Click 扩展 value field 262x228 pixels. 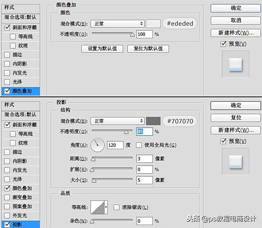[x=145, y=169]
